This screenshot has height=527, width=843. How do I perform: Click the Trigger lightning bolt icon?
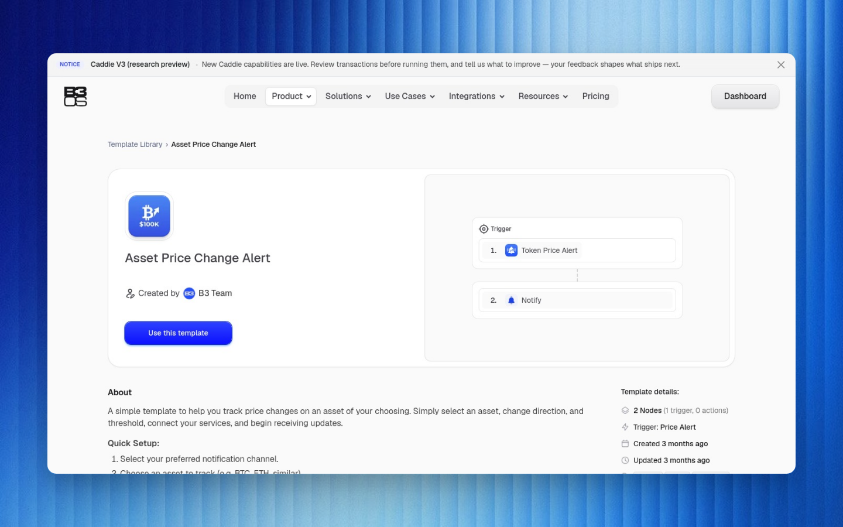point(625,427)
